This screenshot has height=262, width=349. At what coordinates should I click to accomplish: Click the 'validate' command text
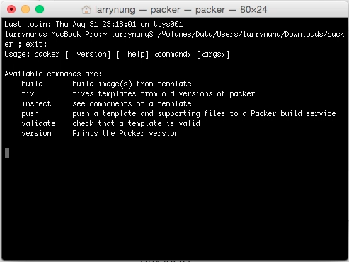pos(38,123)
